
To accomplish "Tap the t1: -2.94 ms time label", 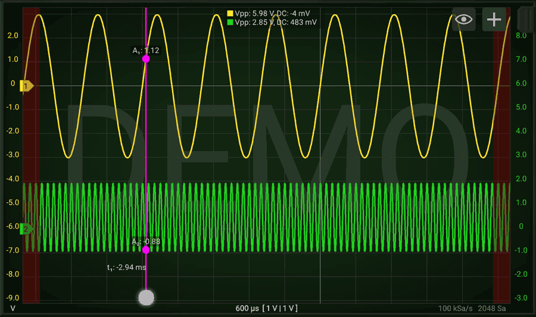I will tap(126, 268).
